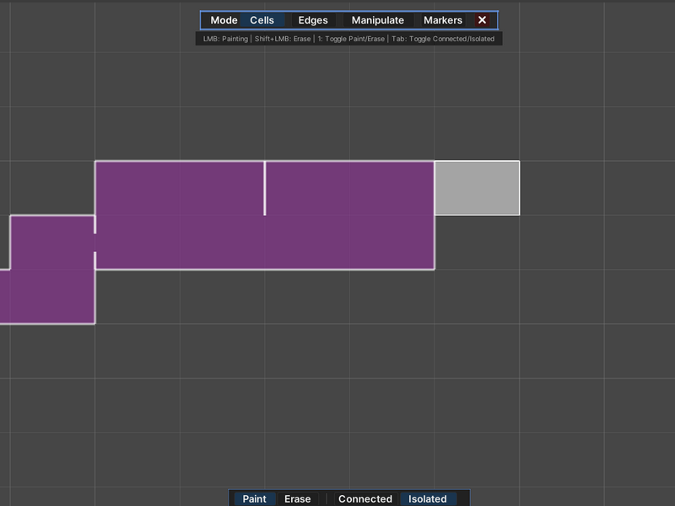The height and width of the screenshot is (506, 675).
Task: Switch to Cells mode
Action: (x=262, y=20)
